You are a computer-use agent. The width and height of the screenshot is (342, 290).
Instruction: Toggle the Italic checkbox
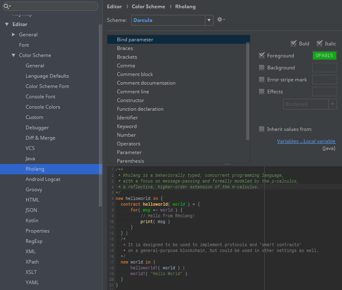[320, 43]
